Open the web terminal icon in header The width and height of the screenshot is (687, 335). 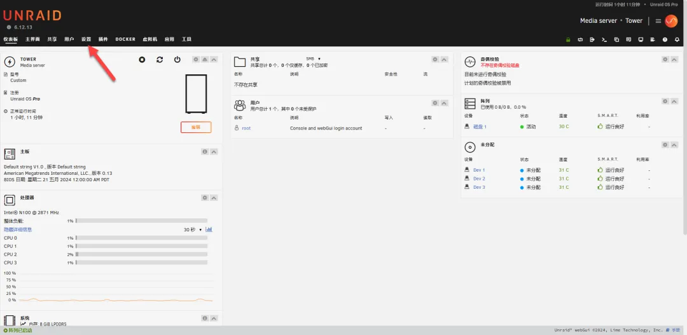pyautogui.click(x=604, y=39)
